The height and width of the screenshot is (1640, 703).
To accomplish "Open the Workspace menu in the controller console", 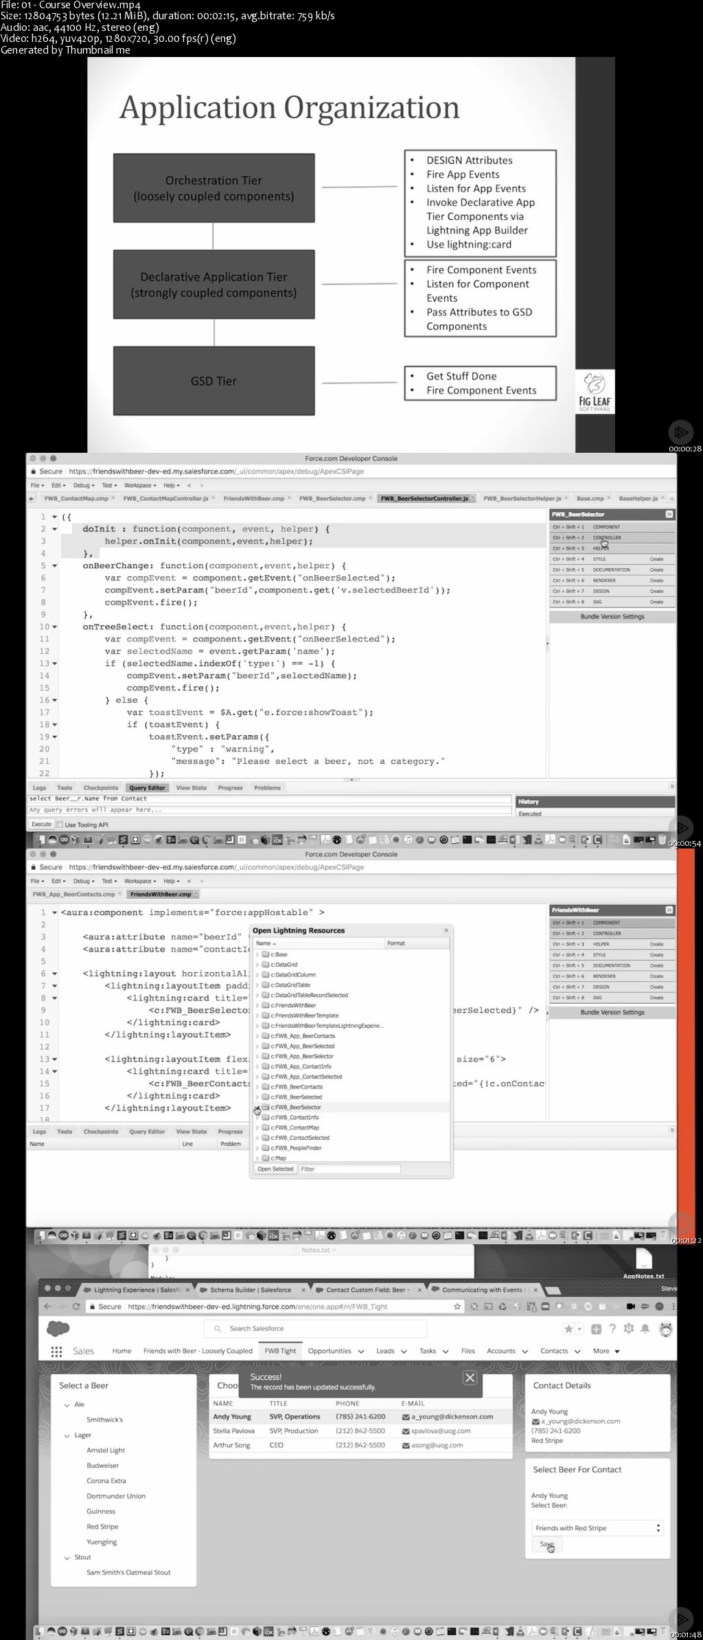I will (140, 485).
